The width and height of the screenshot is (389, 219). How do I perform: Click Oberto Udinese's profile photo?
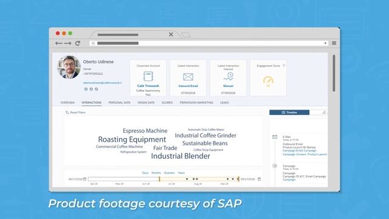[69, 67]
